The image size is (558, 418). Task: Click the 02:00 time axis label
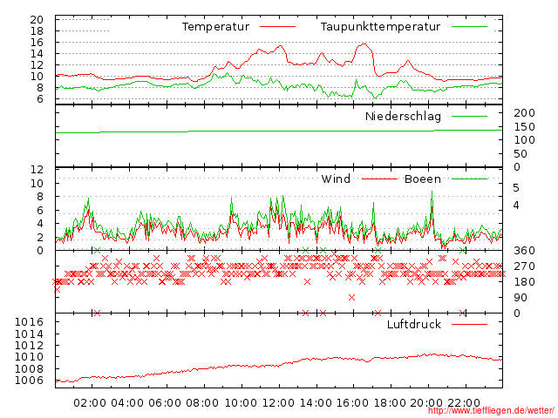point(90,403)
